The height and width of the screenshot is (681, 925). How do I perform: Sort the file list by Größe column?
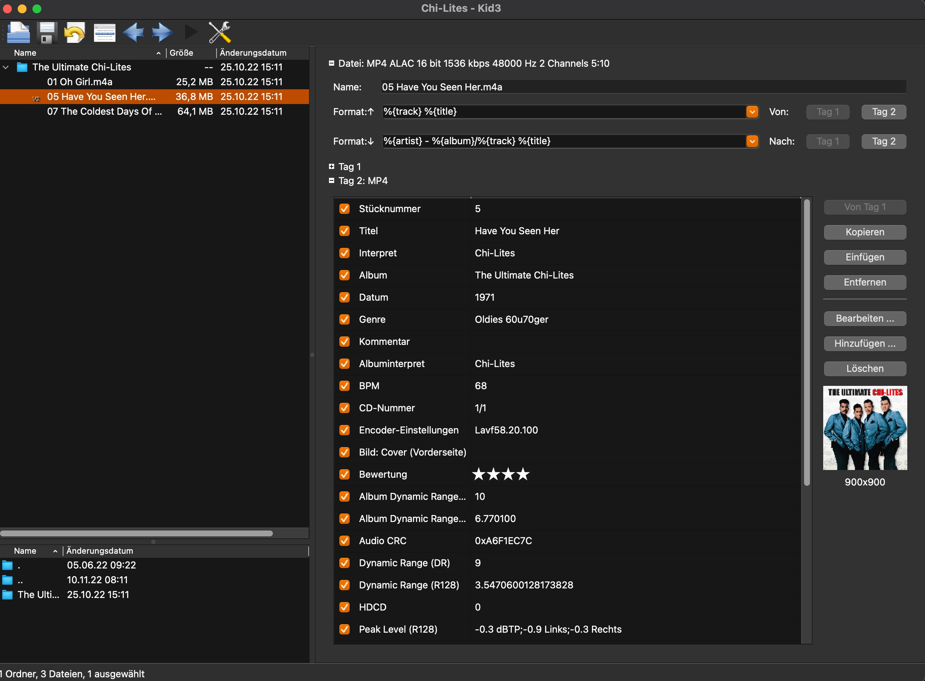[x=181, y=53]
